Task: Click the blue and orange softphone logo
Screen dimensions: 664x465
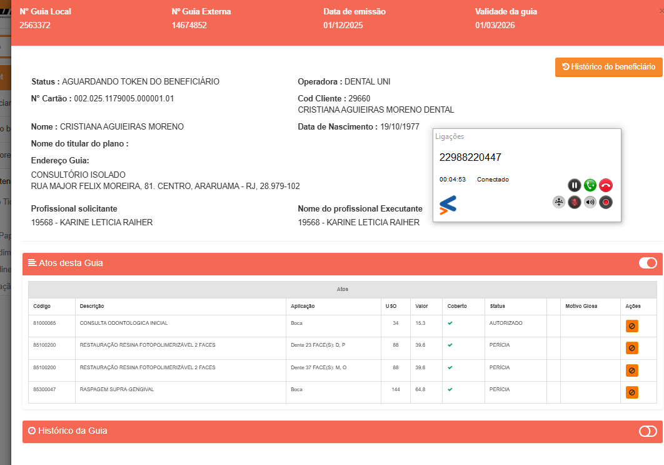Action: pyautogui.click(x=448, y=205)
